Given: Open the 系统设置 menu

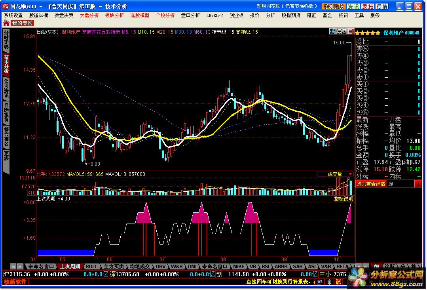Looking at the screenshot, I should 13,15.
